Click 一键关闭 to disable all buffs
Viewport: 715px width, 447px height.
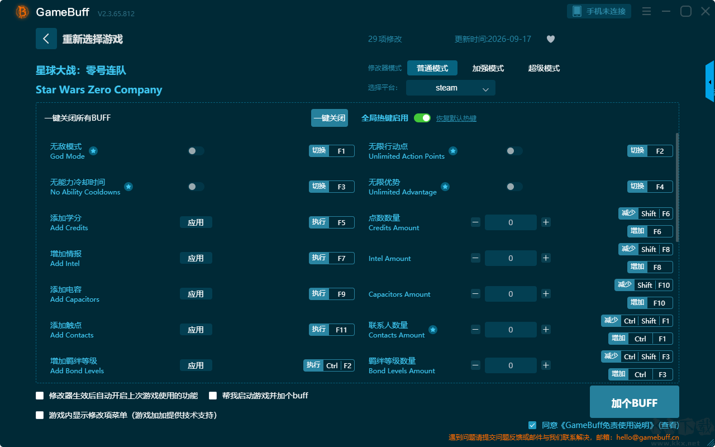(330, 118)
